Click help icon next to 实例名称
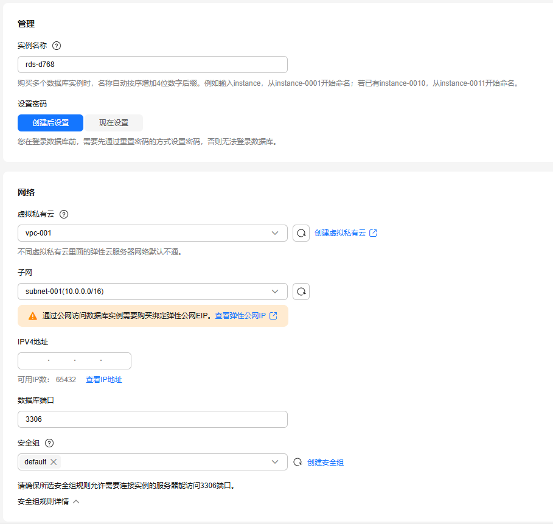The width and height of the screenshot is (553, 524). point(57,46)
